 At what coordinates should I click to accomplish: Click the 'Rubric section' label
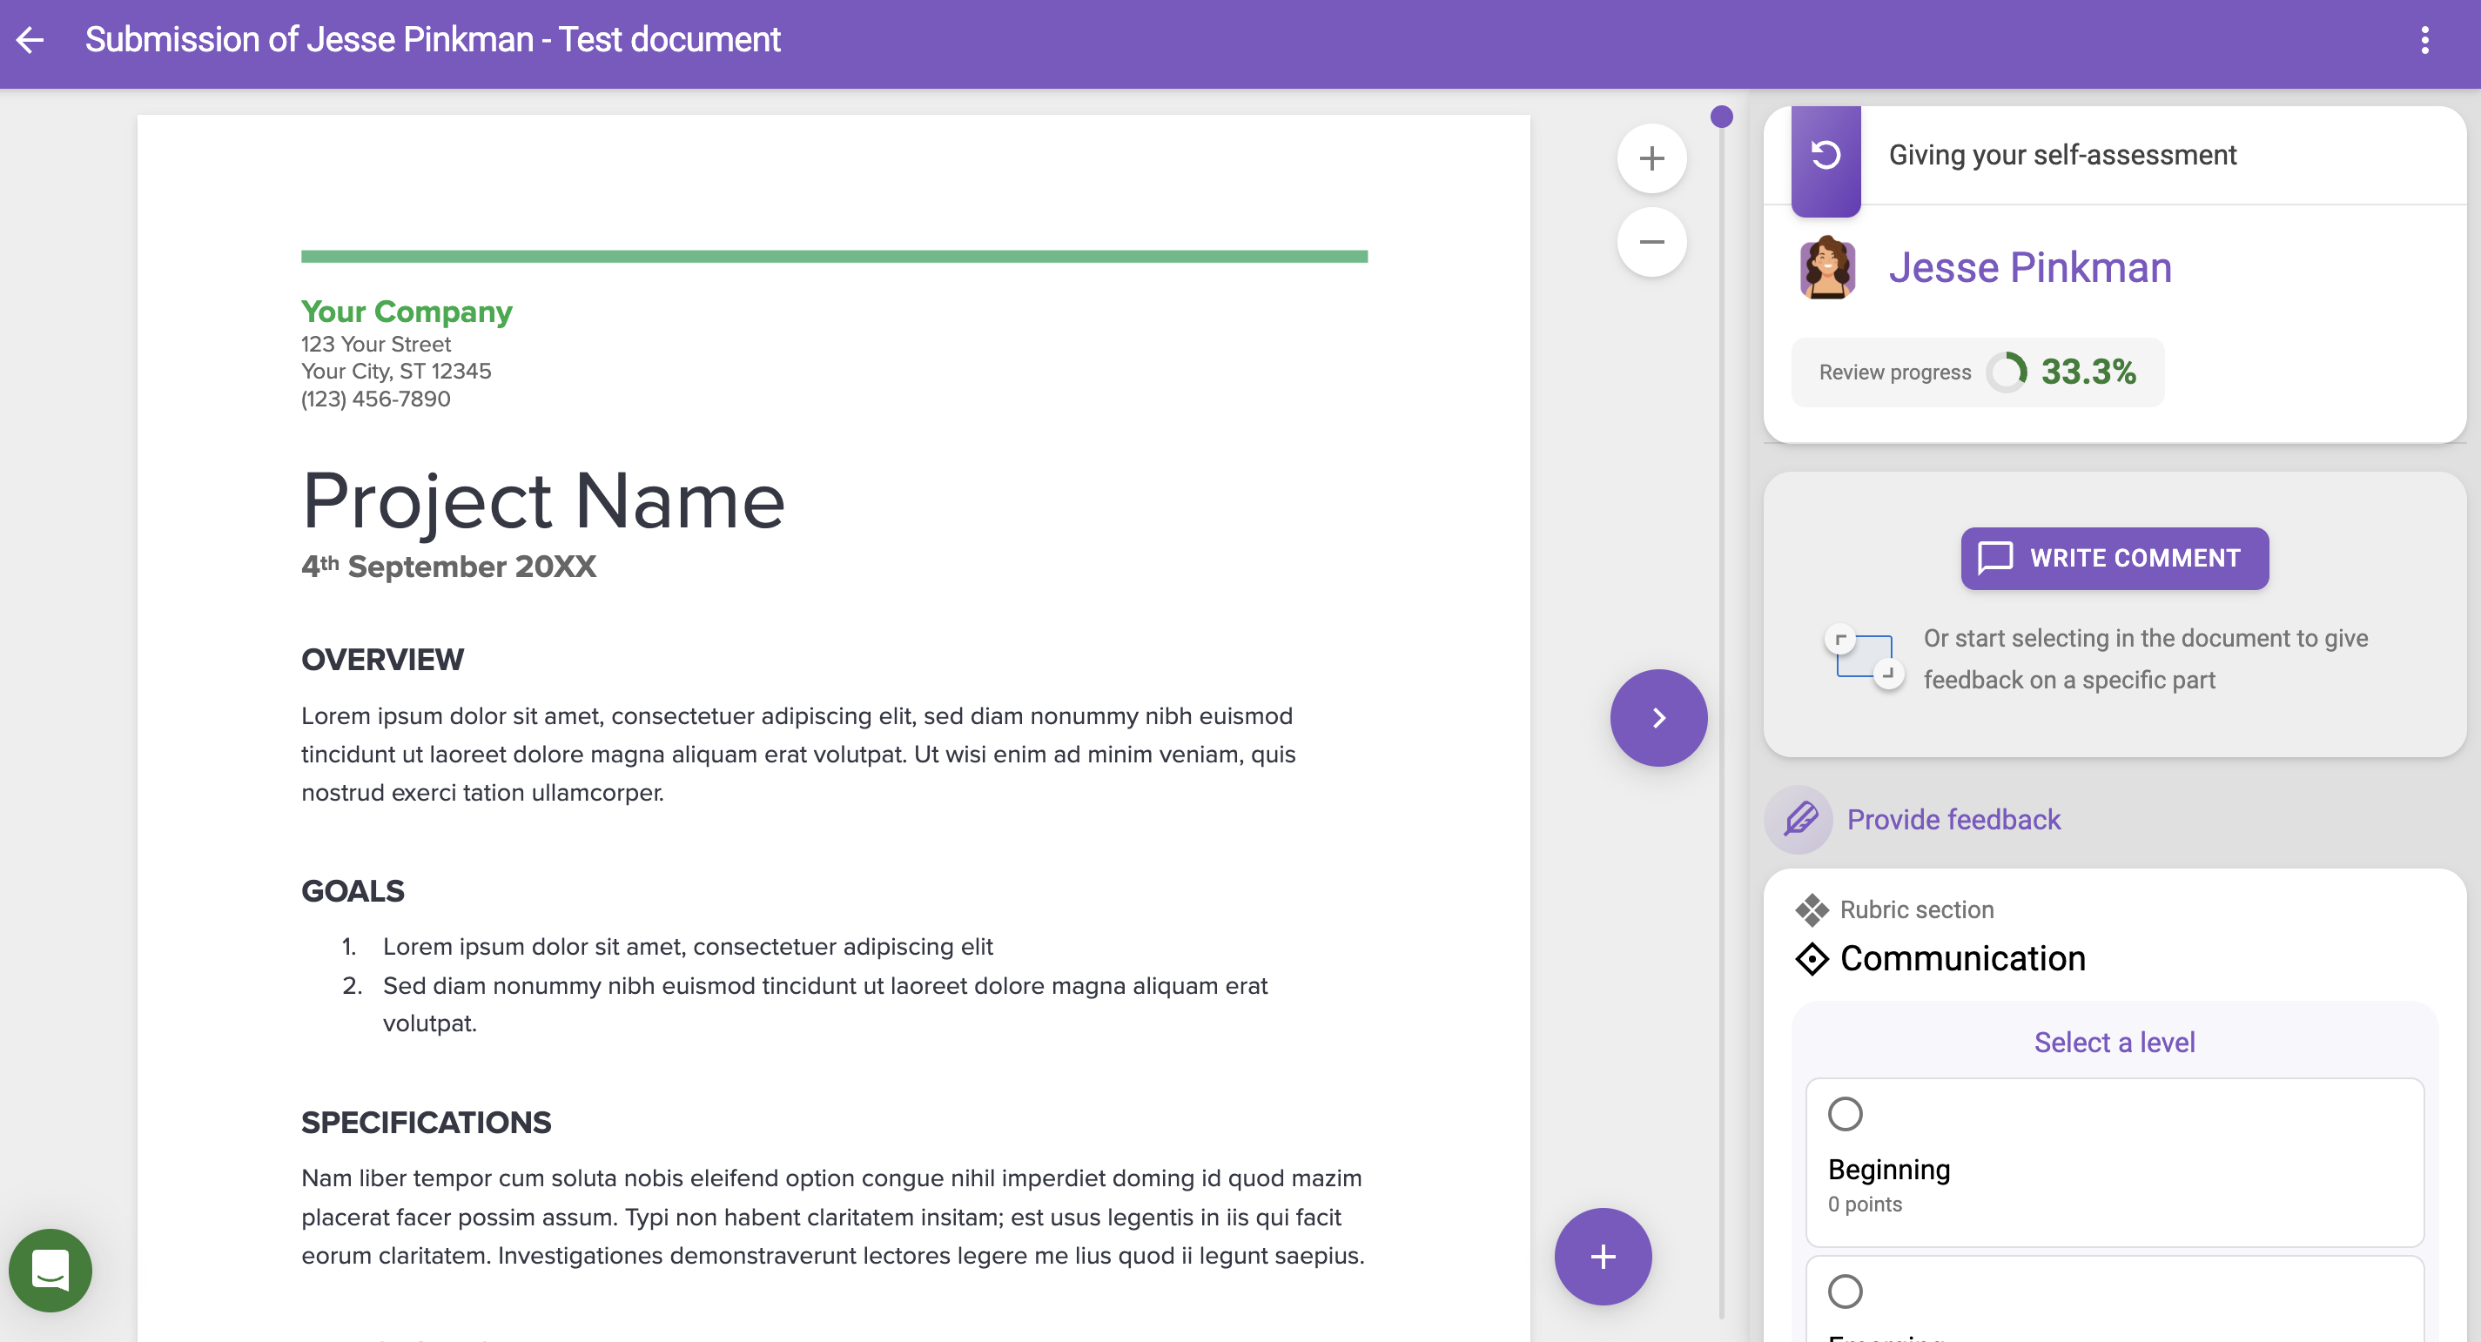click(1917, 909)
